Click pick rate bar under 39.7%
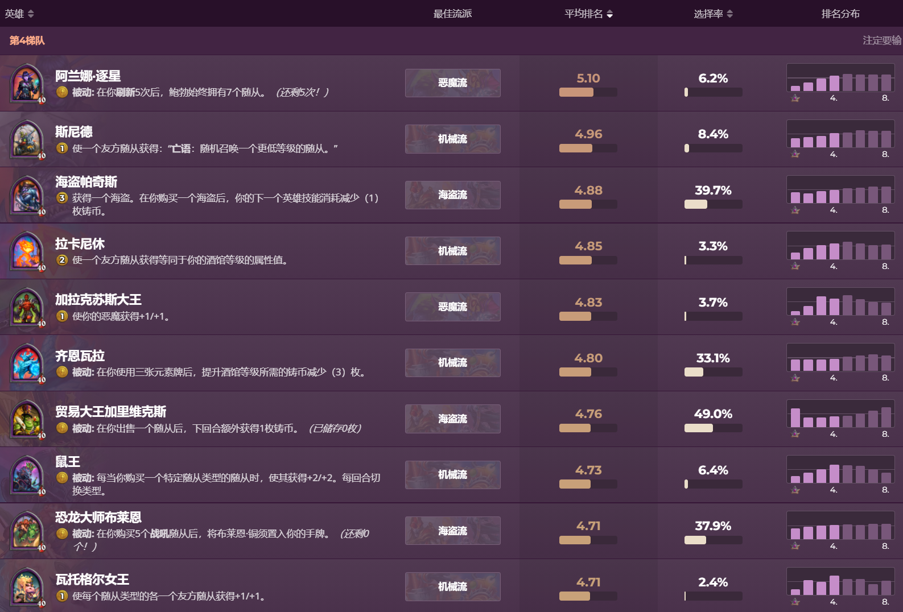Image resolution: width=903 pixels, height=612 pixels. (x=714, y=204)
